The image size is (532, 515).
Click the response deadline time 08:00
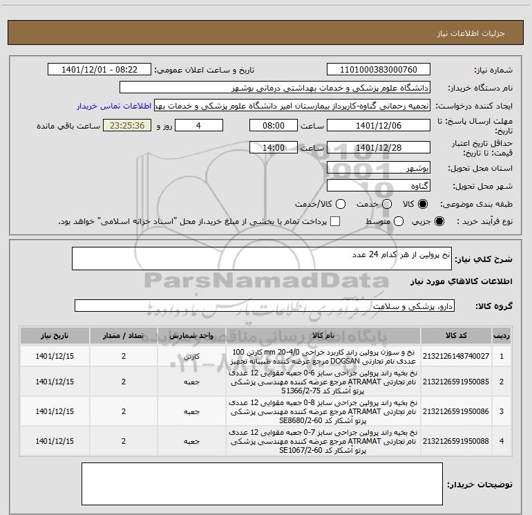pyautogui.click(x=274, y=125)
